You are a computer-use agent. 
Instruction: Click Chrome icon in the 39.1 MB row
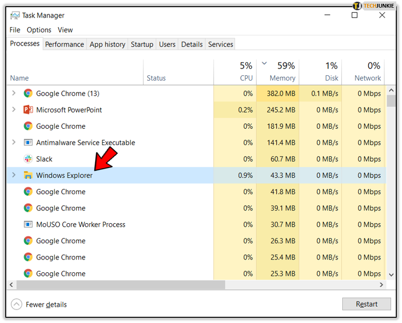[28, 208]
